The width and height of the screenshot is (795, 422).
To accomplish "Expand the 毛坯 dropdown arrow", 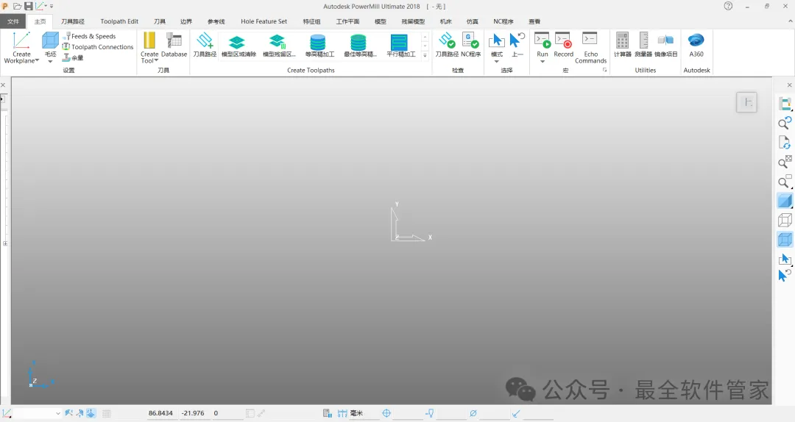I will click(x=50, y=62).
